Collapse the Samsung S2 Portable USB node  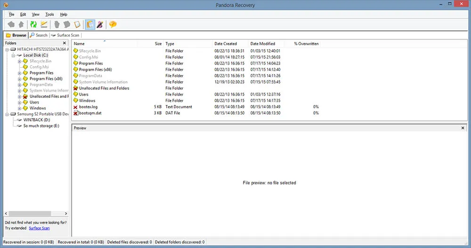tap(7, 114)
